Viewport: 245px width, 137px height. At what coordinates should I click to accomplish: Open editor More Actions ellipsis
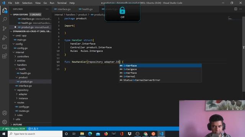coord(241,9)
